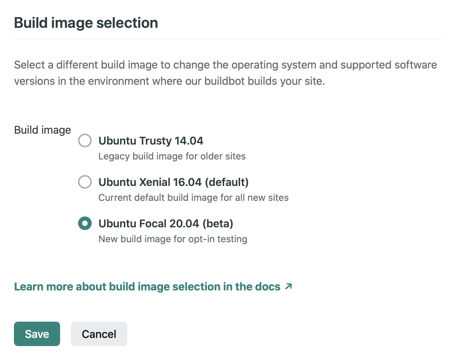Screen dimensions: 457x361
Task: Click 'Current default build image for all new sites'
Action: click(193, 198)
